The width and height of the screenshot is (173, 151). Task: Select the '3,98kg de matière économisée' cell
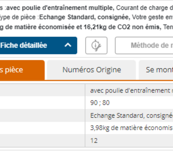(x=129, y=128)
